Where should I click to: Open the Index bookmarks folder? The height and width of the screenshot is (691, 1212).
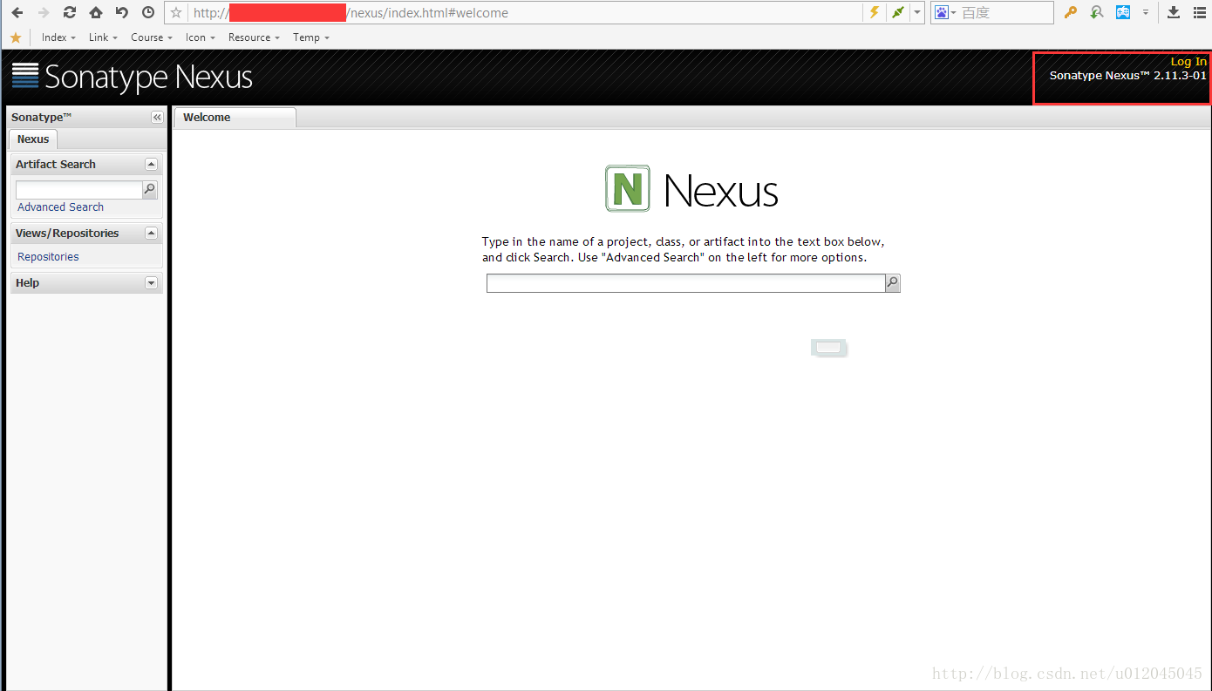pyautogui.click(x=58, y=37)
